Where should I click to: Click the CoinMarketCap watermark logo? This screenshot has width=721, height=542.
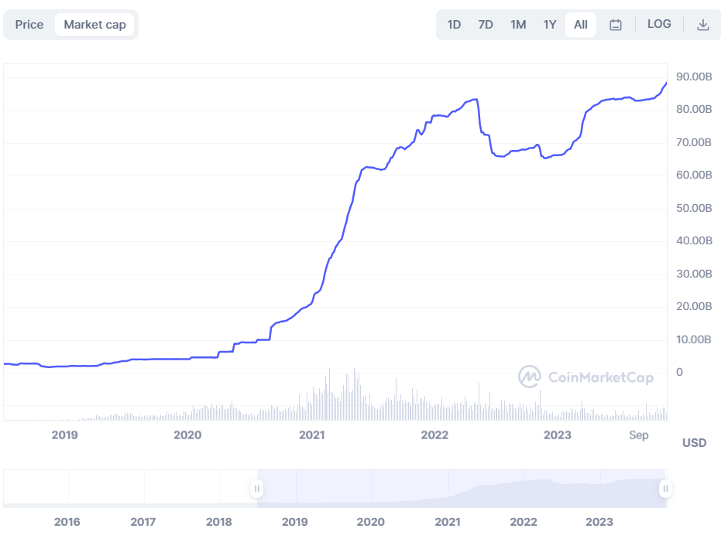[586, 377]
